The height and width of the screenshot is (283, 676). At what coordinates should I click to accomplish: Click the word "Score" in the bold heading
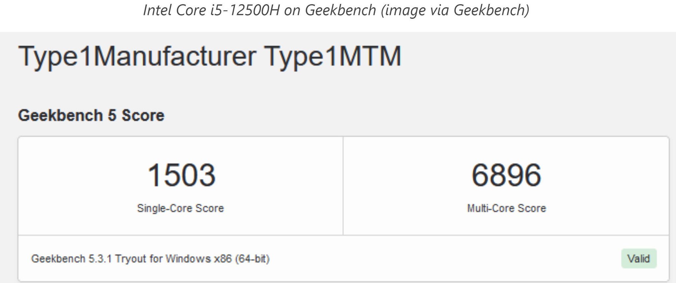pyautogui.click(x=143, y=116)
